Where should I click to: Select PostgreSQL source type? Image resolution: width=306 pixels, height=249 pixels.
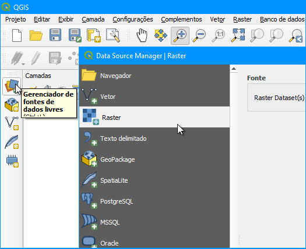pyautogui.click(x=154, y=201)
